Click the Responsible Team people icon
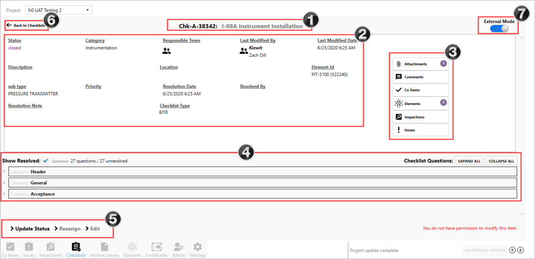 [167, 51]
